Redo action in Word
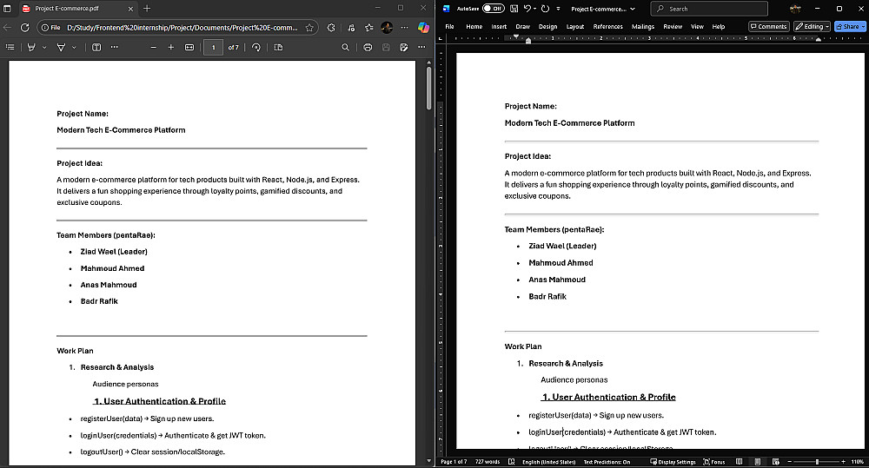This screenshot has width=869, height=468. 546,9
